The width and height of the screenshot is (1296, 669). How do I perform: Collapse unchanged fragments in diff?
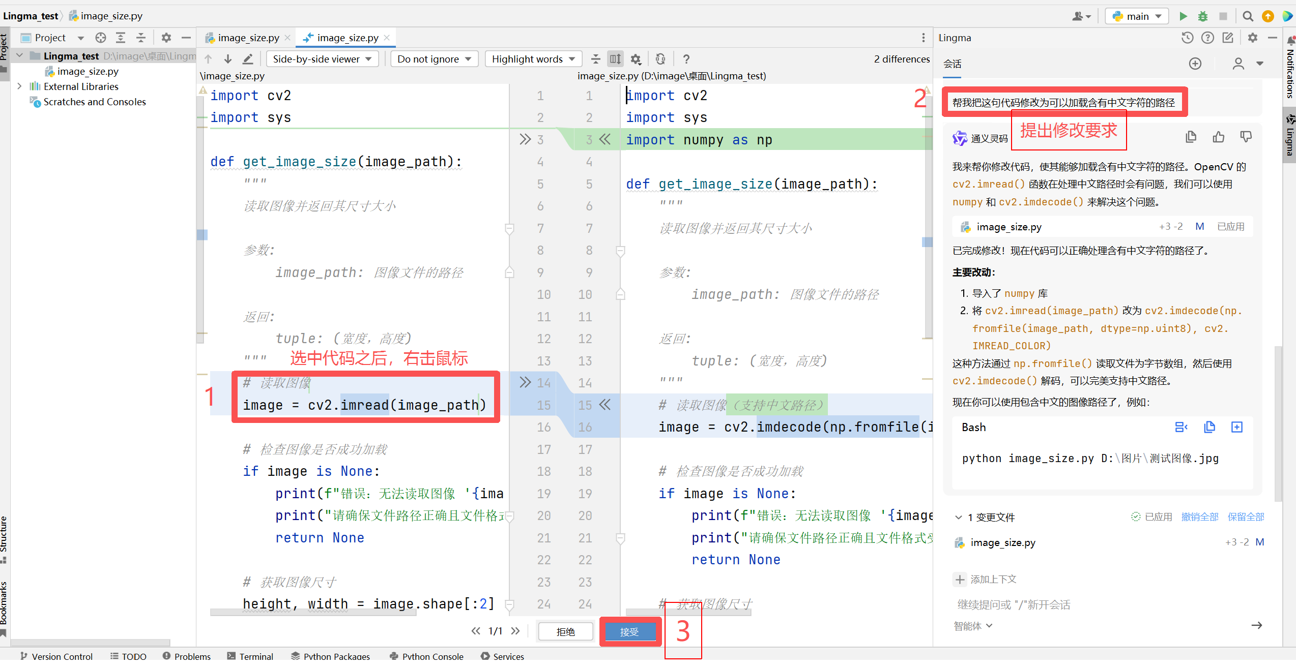pyautogui.click(x=595, y=59)
